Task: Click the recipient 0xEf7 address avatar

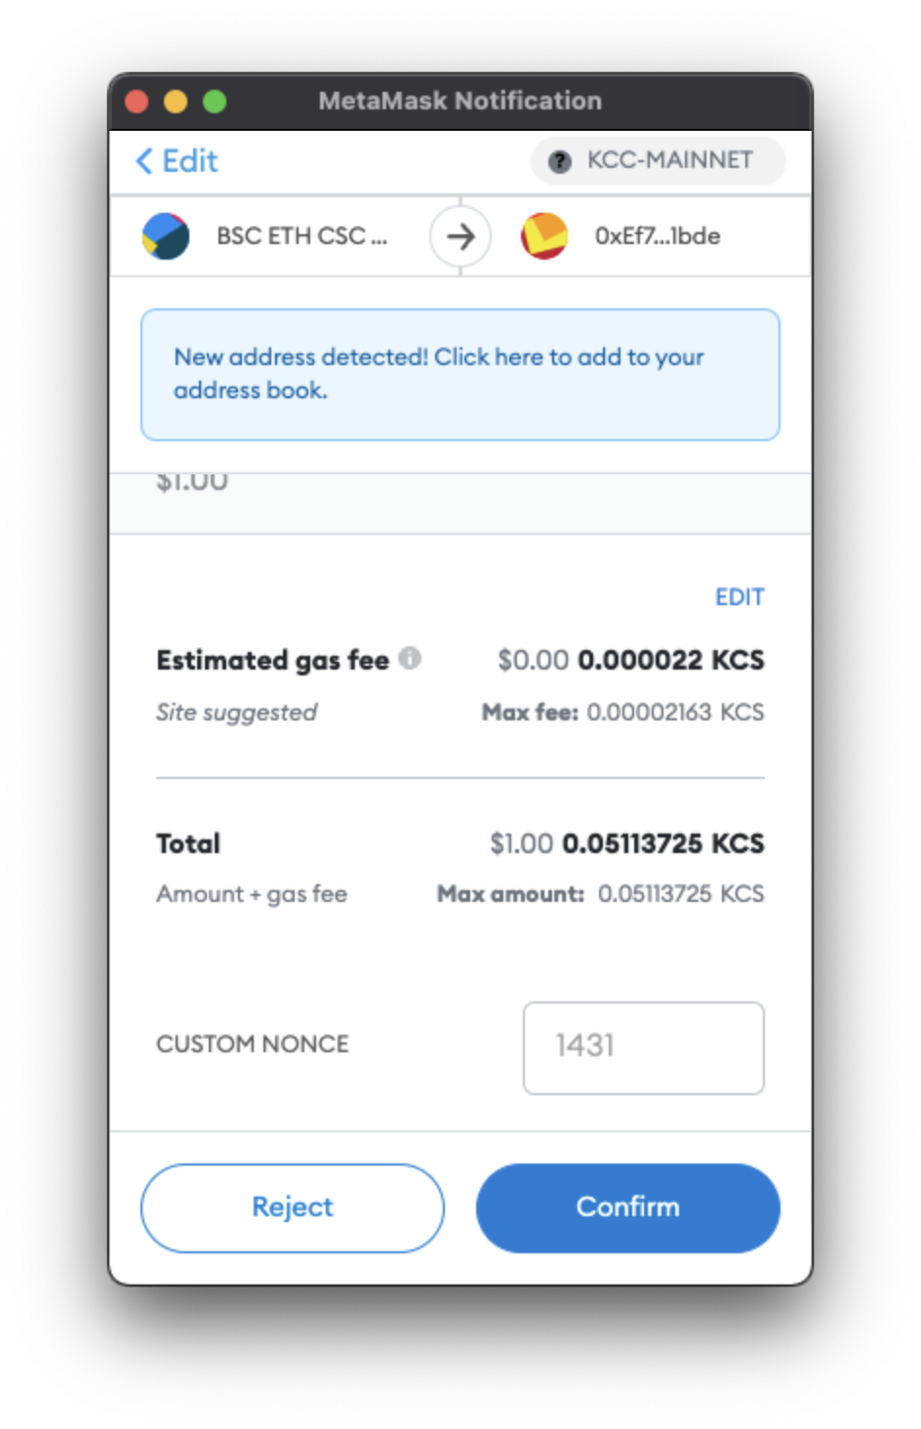Action: 544,236
